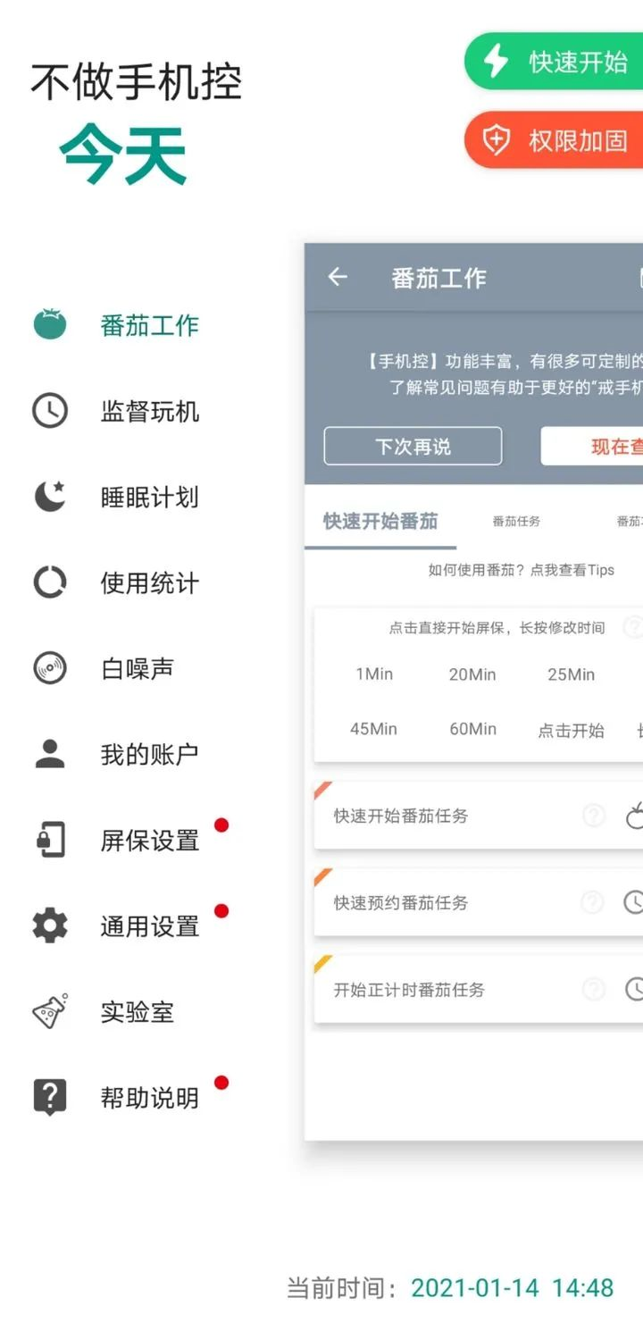Start the 25Min quick timer

571,674
